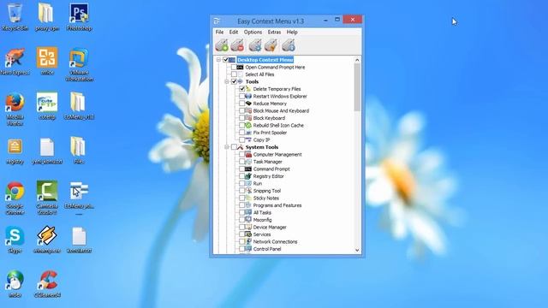Image resolution: width=548 pixels, height=308 pixels.
Task: Click the mouse toolbar icon with blue info badge
Action: pos(289,45)
